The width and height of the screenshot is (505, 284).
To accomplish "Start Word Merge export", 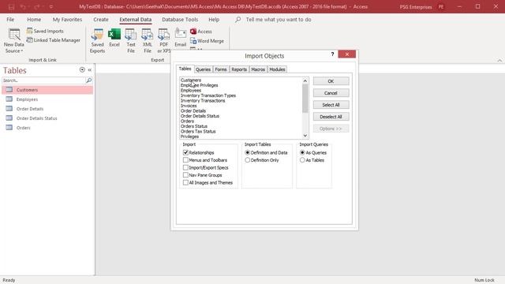I will click(x=207, y=41).
